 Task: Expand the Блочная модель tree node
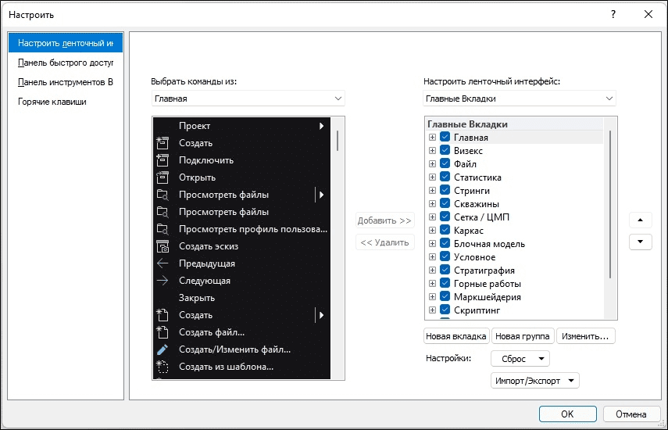[432, 244]
